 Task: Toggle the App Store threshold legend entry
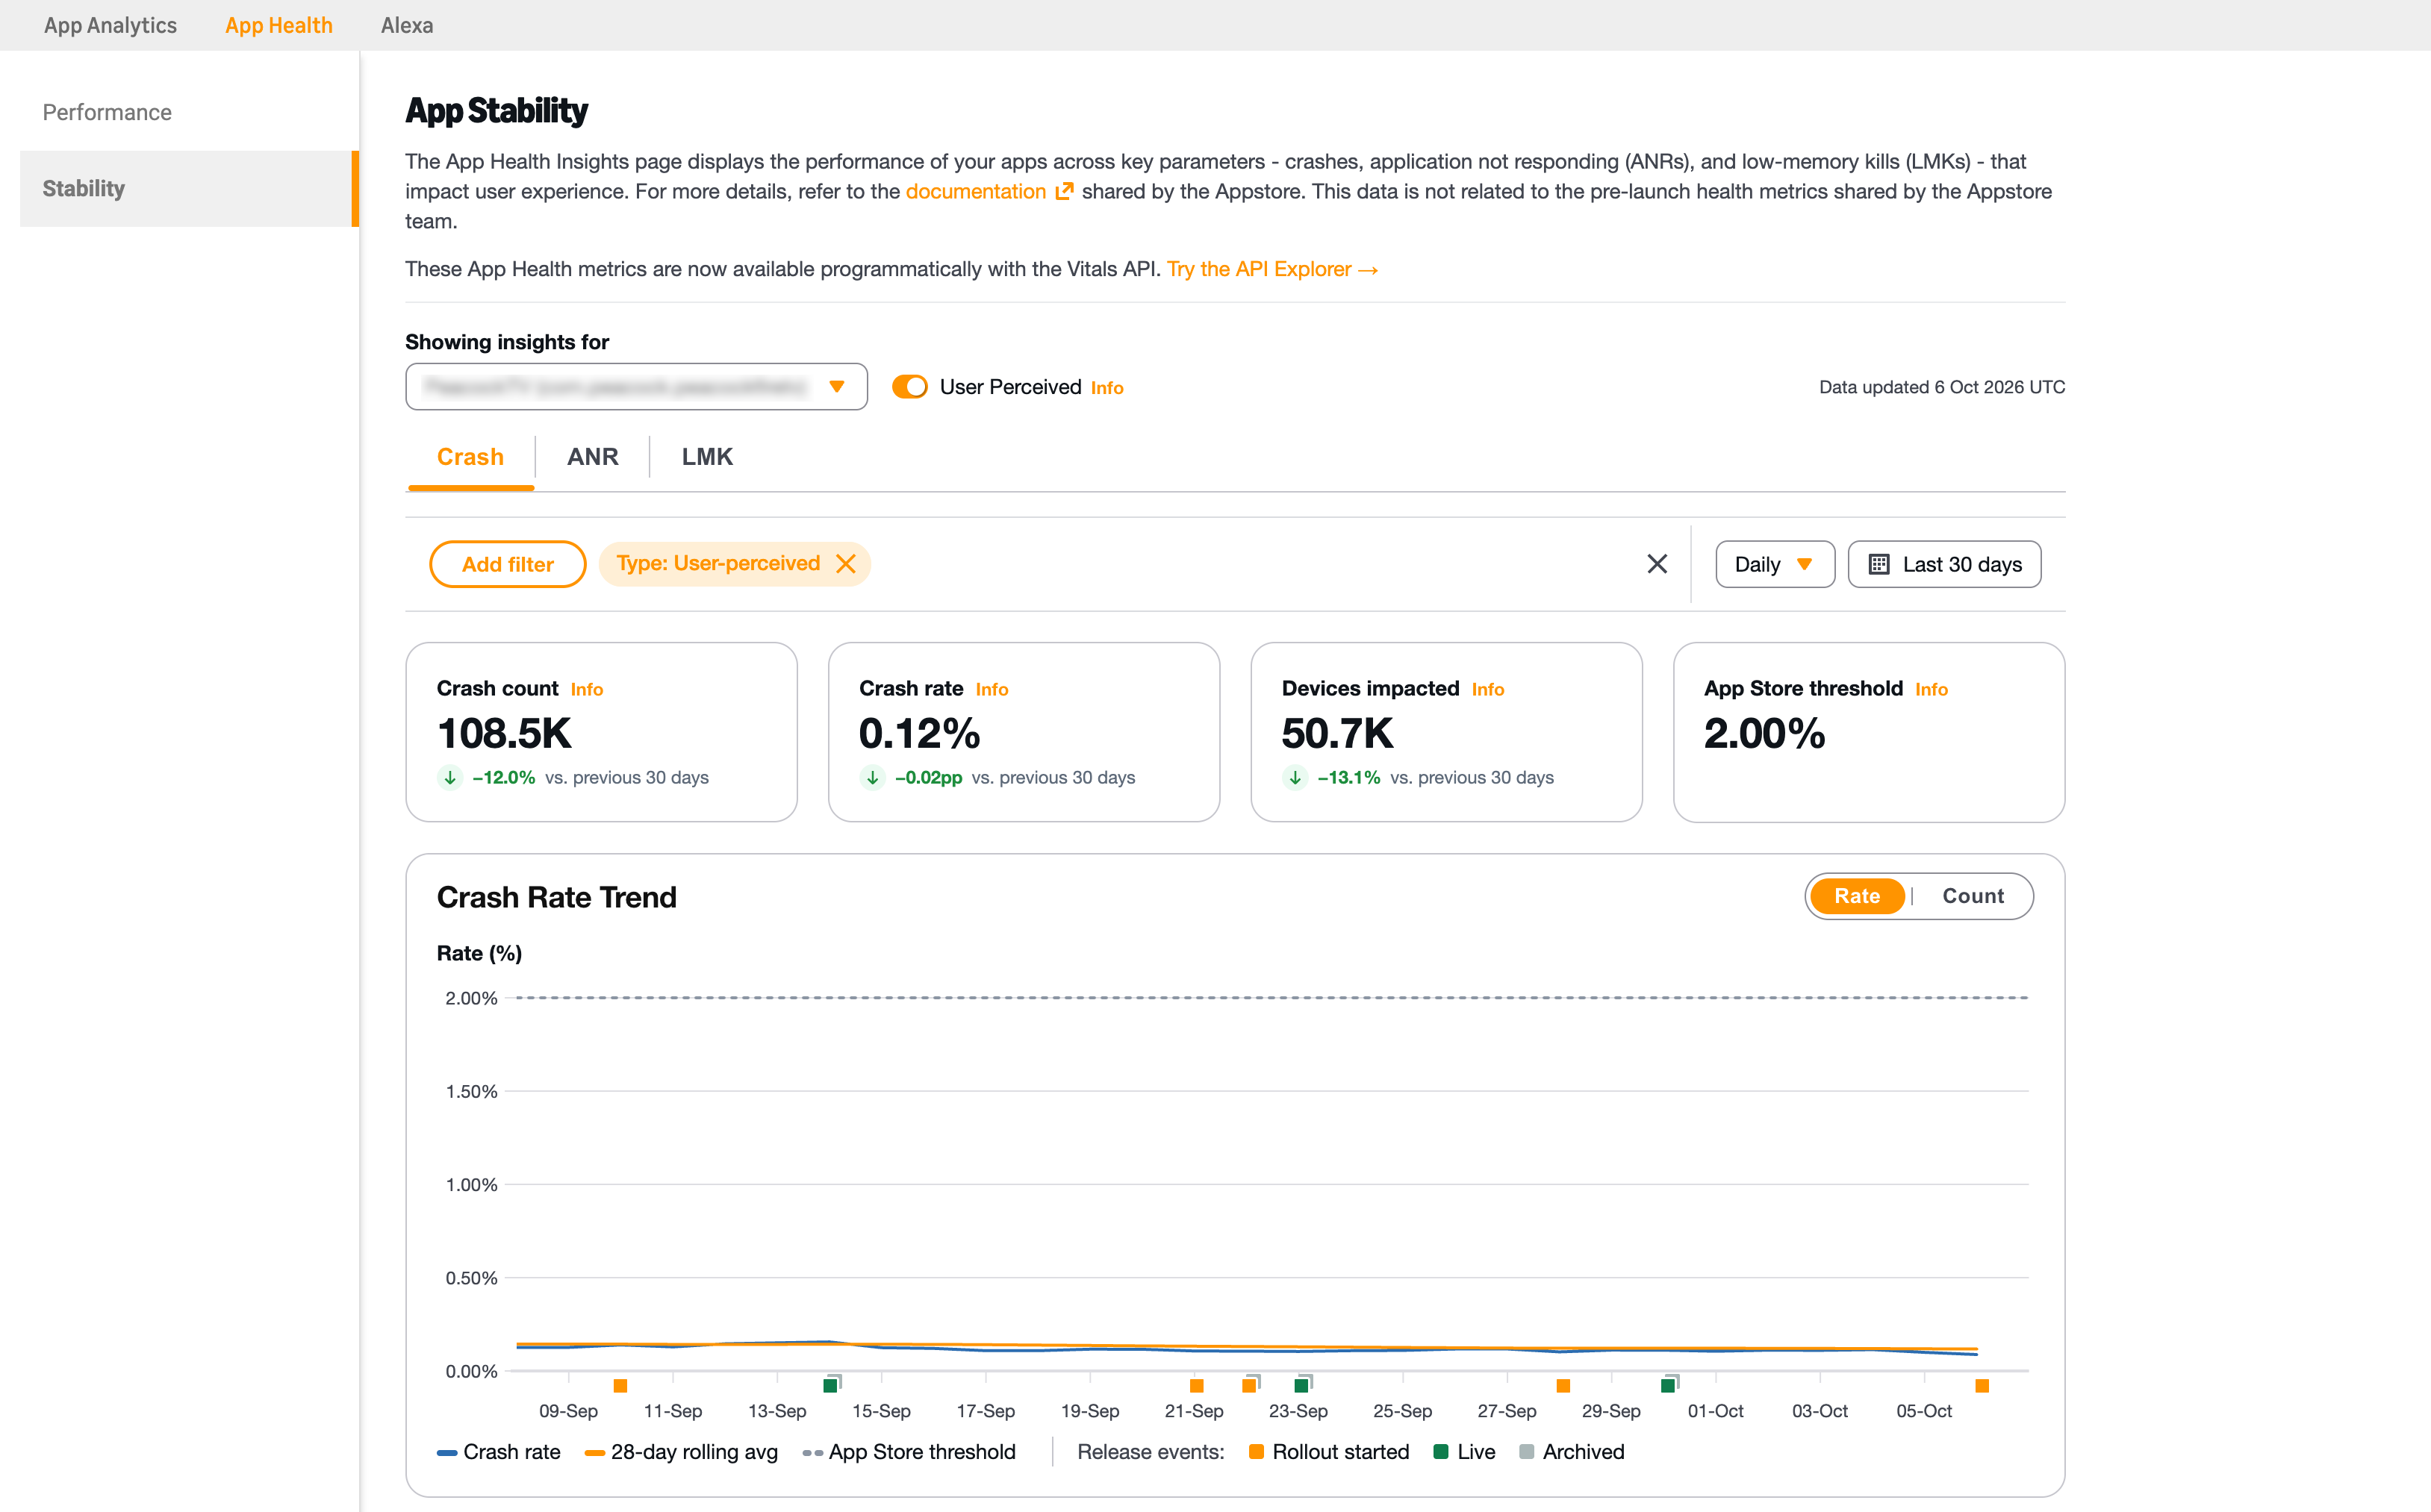[909, 1452]
